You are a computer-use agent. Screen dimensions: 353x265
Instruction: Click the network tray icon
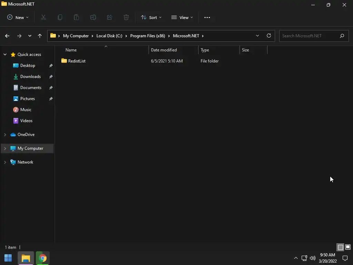304,258
